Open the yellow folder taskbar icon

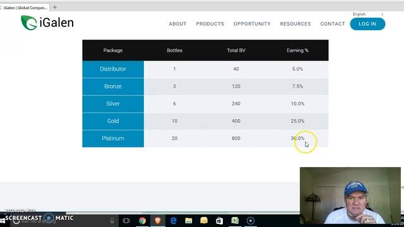(x=204, y=221)
